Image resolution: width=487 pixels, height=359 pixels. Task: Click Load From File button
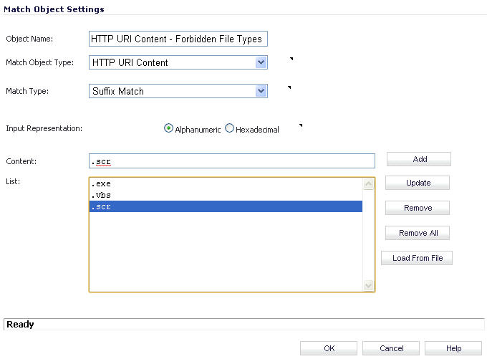coord(417,258)
